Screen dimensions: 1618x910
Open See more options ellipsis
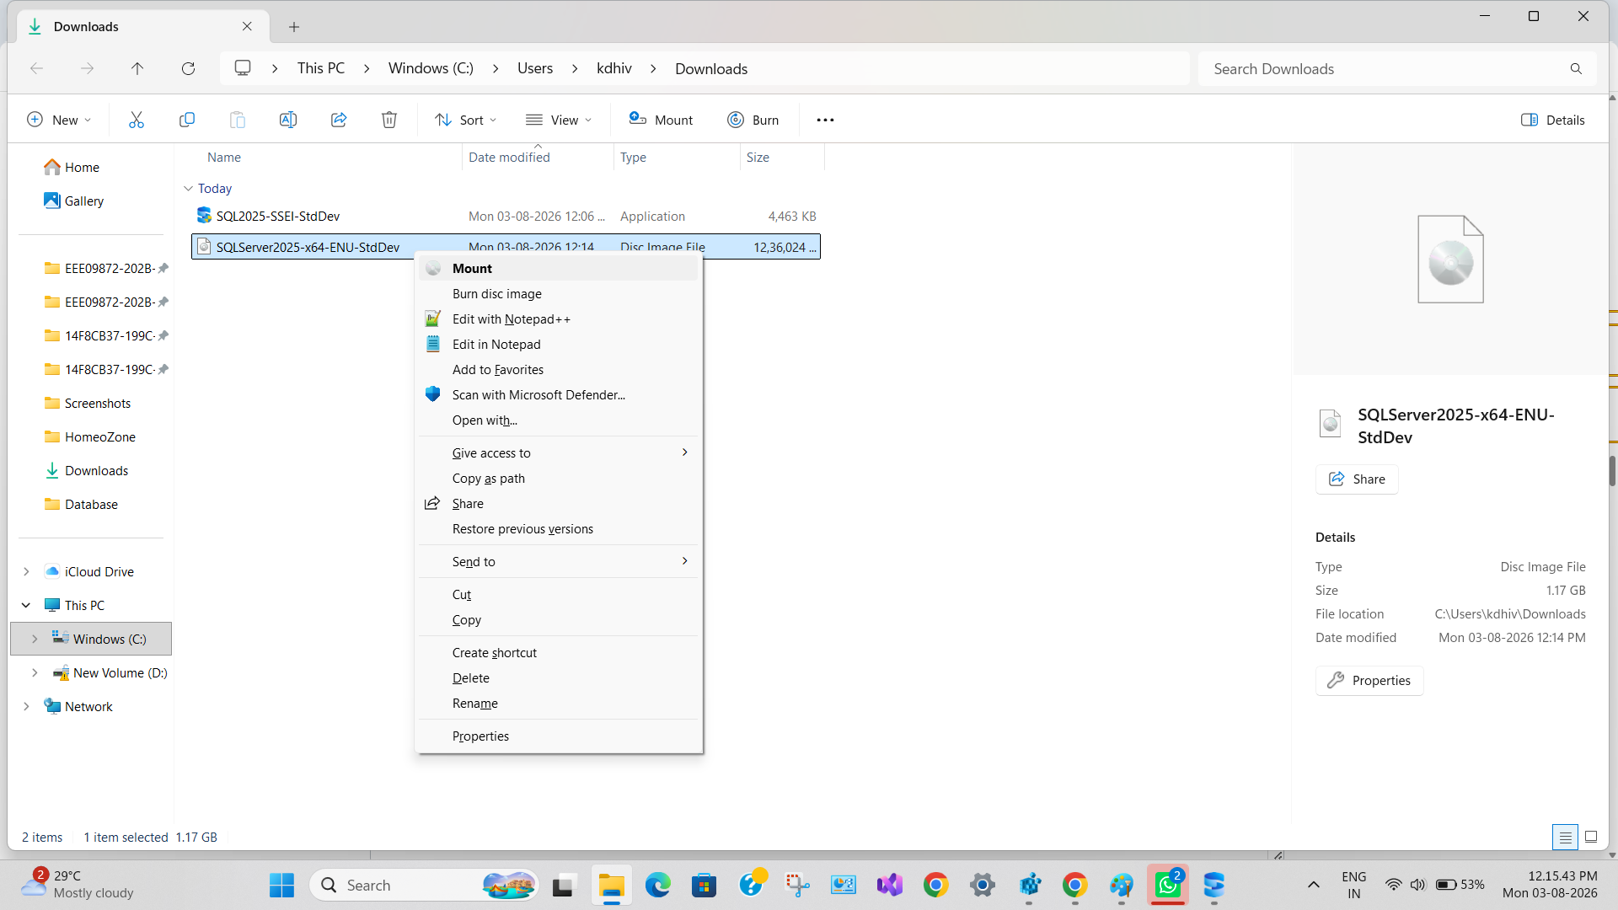pos(825,120)
